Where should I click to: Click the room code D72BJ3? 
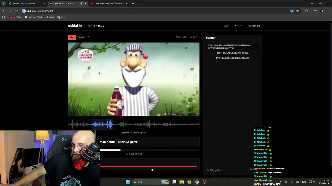[99, 26]
